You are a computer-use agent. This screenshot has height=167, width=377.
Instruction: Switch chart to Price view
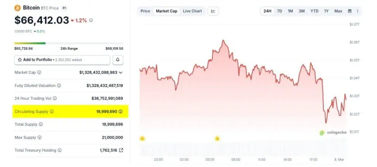(145, 11)
